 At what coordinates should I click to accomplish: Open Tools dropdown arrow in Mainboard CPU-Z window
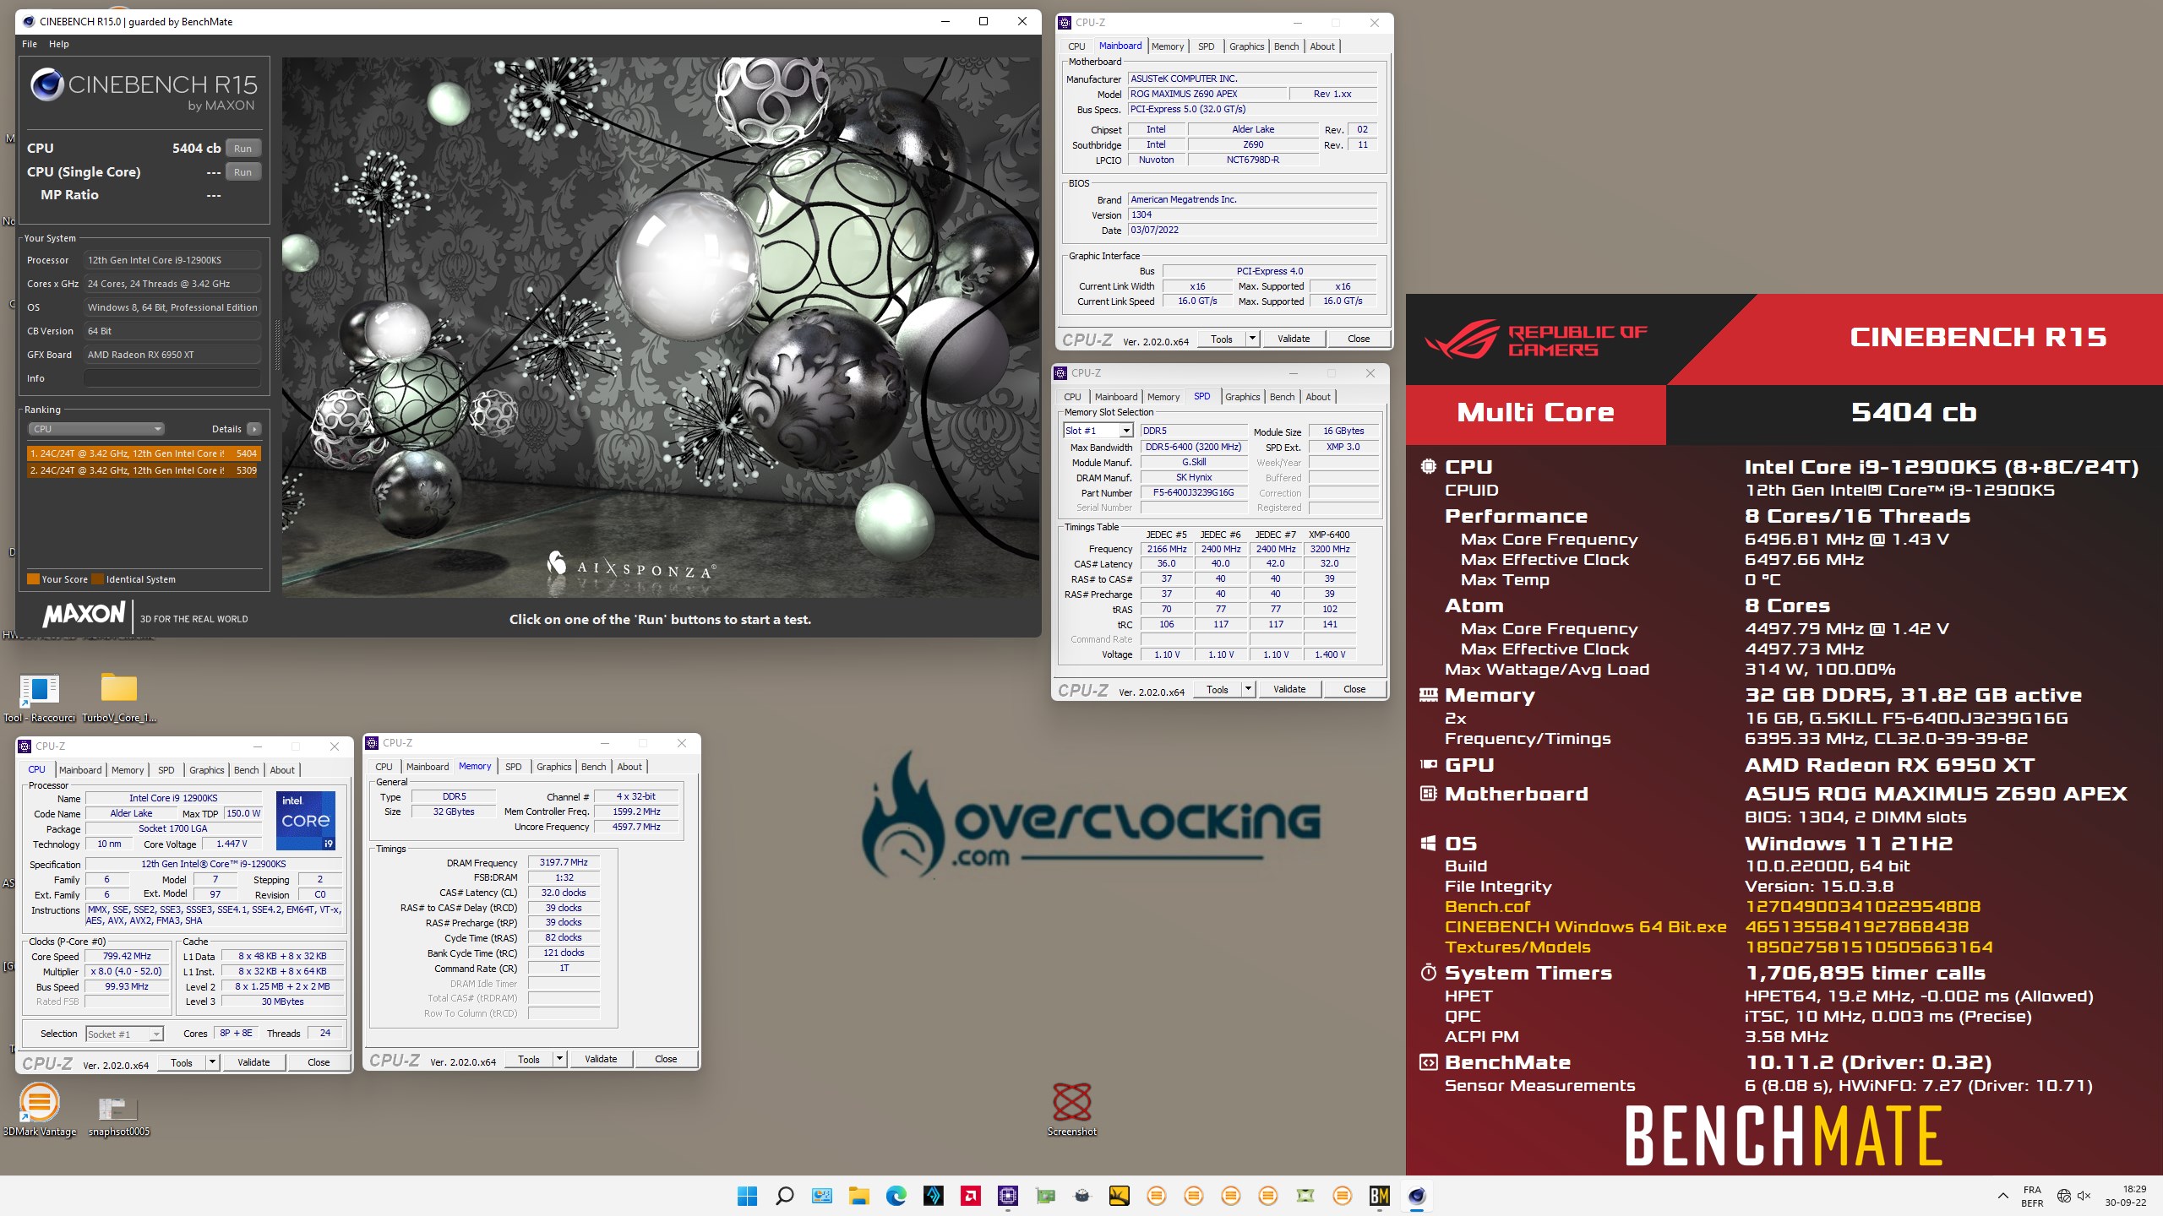coord(1252,339)
